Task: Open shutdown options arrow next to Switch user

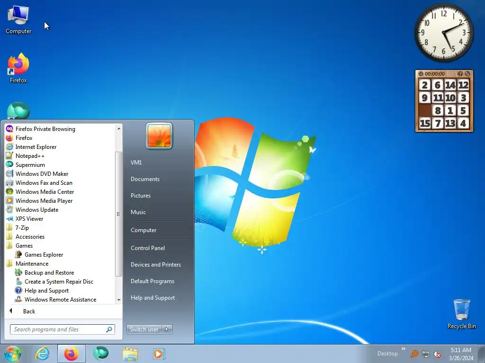Action: pyautogui.click(x=167, y=329)
